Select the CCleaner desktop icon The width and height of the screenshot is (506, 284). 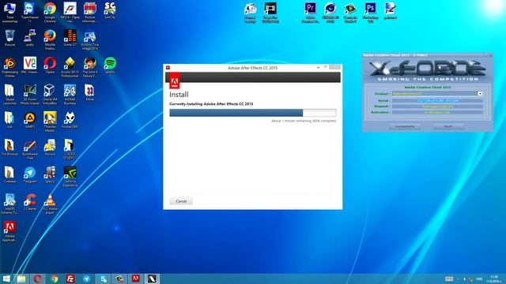click(30, 202)
